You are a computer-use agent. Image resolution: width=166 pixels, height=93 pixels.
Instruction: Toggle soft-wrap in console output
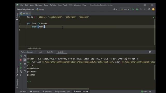(x=25, y=56)
